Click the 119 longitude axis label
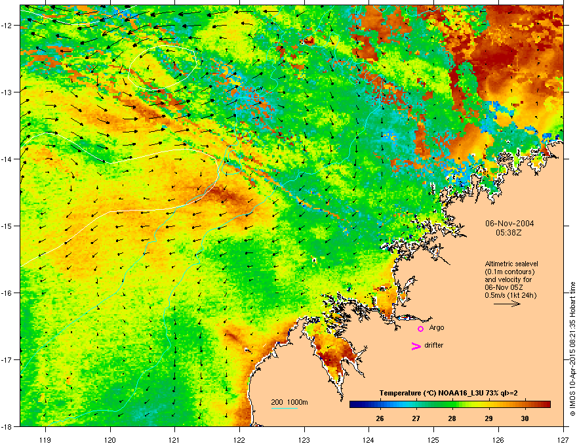 [x=45, y=439]
